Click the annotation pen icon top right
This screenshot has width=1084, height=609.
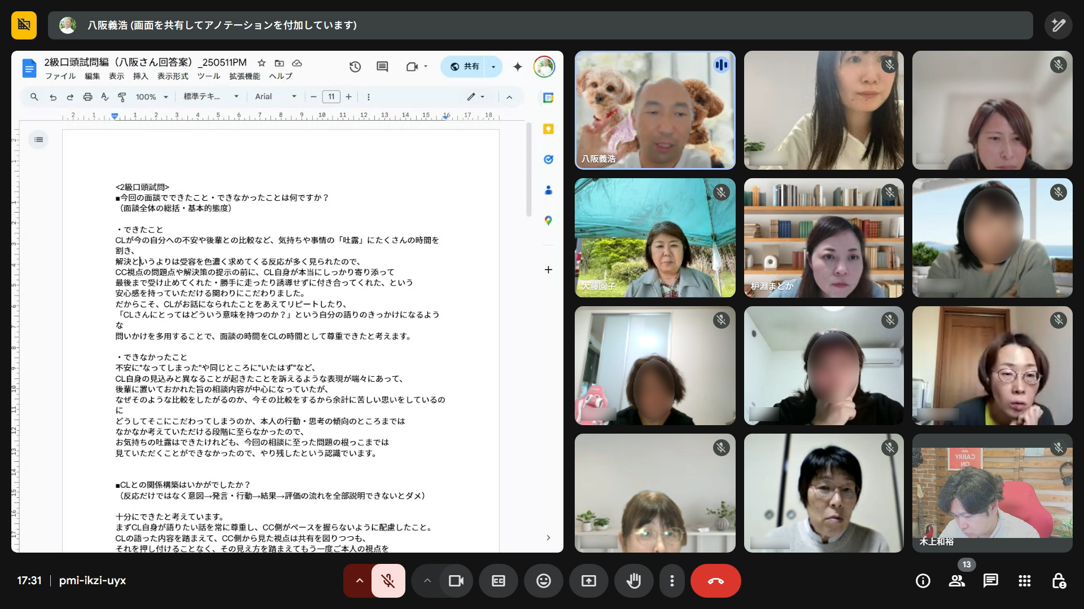point(1058,25)
